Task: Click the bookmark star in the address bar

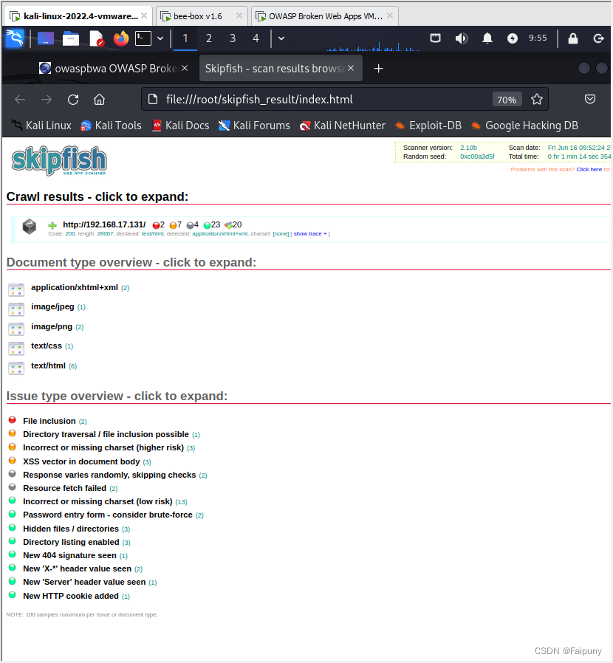Action: pyautogui.click(x=537, y=98)
